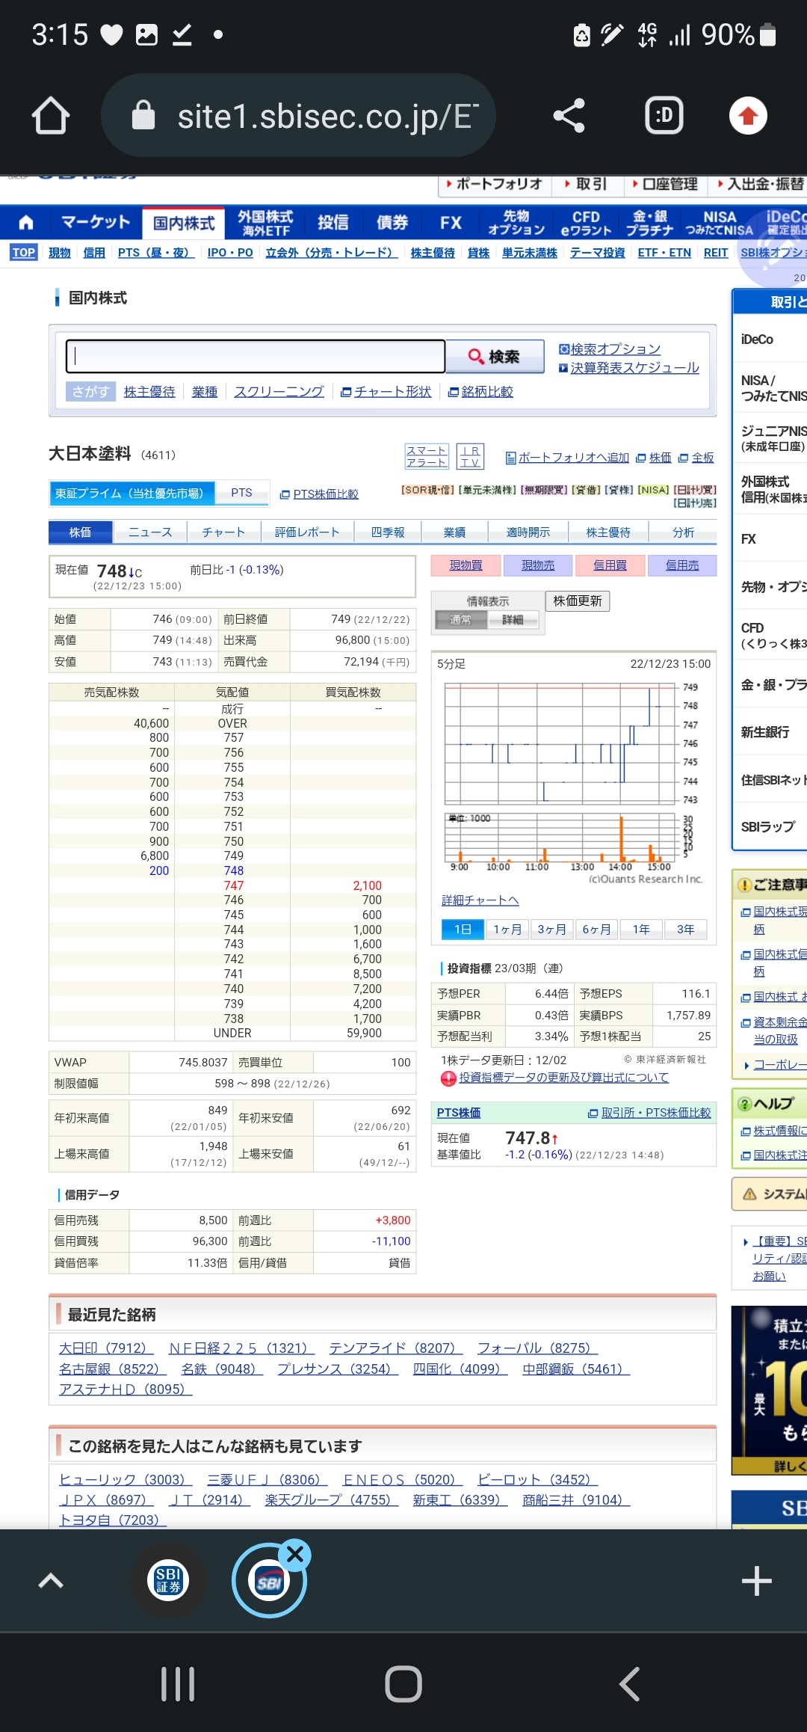Open iDeCo in side panel

click(x=758, y=340)
